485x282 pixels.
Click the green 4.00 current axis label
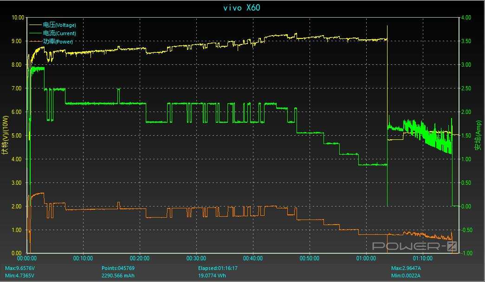tap(466, 18)
